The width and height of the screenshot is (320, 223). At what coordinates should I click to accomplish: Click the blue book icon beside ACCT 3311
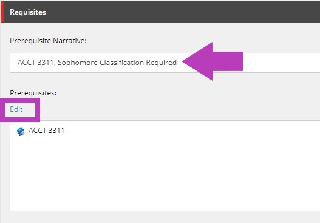coord(21,131)
